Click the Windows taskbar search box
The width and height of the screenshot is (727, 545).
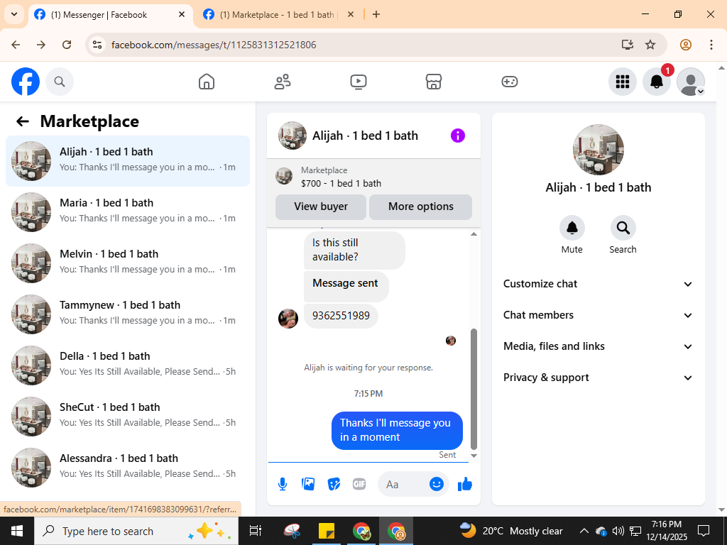point(136,531)
